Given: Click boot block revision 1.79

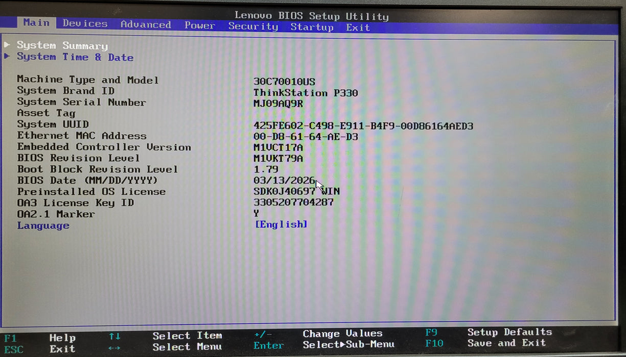Looking at the screenshot, I should click(266, 169).
